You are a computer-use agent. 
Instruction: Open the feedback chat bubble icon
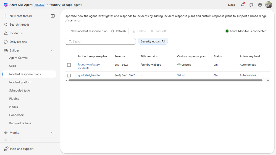[251, 5]
